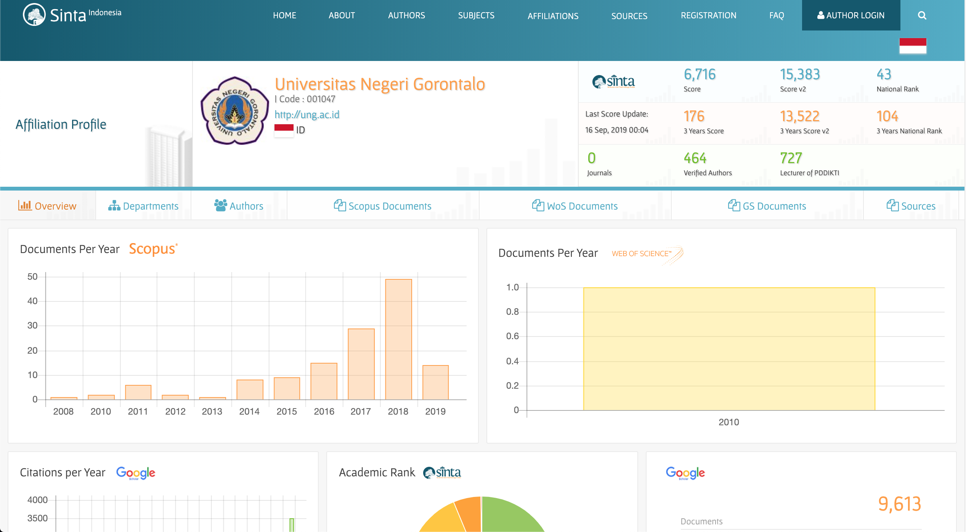Switch to the Departments tab

143,206
